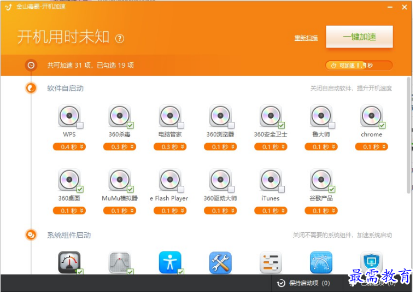Image resolution: width=416 pixels, height=293 pixels.
Task: Check the 360浏览器 checkbox
Action: point(231,125)
